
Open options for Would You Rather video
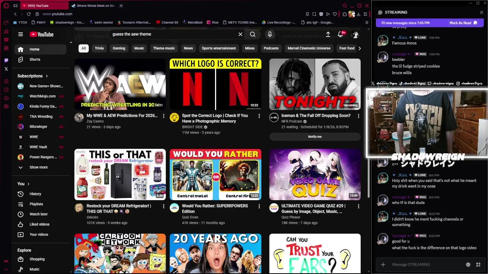point(259,206)
